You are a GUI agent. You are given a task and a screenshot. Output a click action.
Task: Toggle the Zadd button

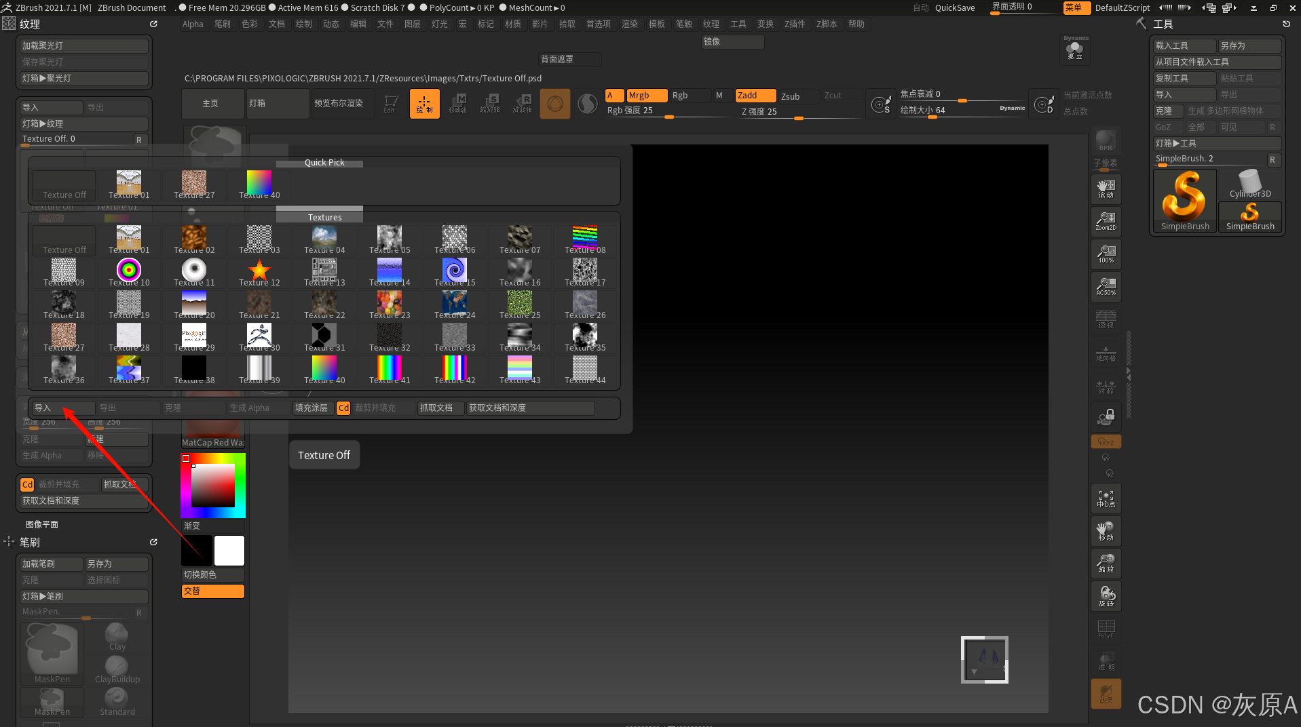(x=755, y=96)
